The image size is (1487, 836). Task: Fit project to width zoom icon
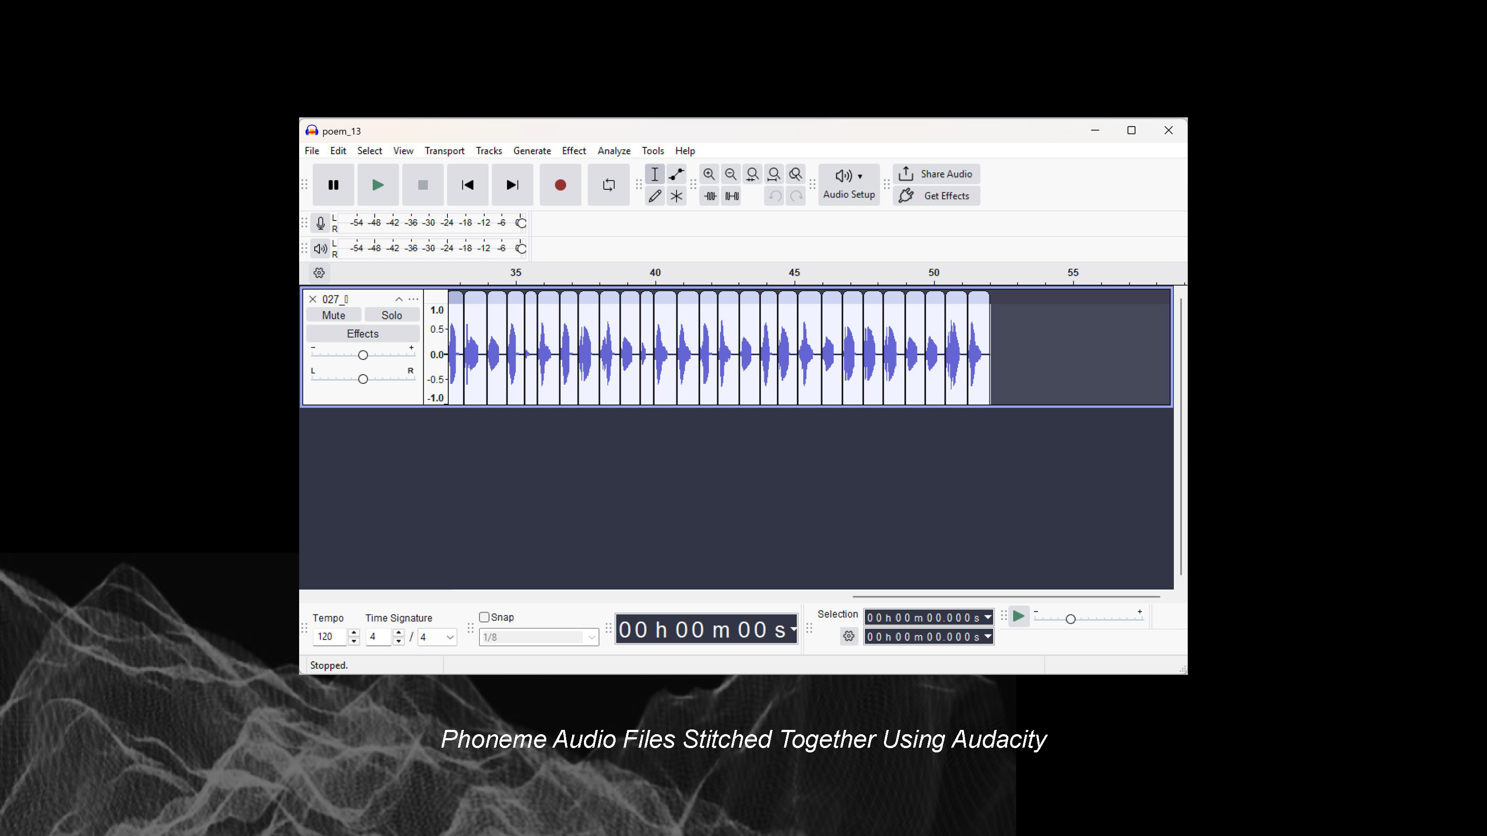[x=774, y=174]
